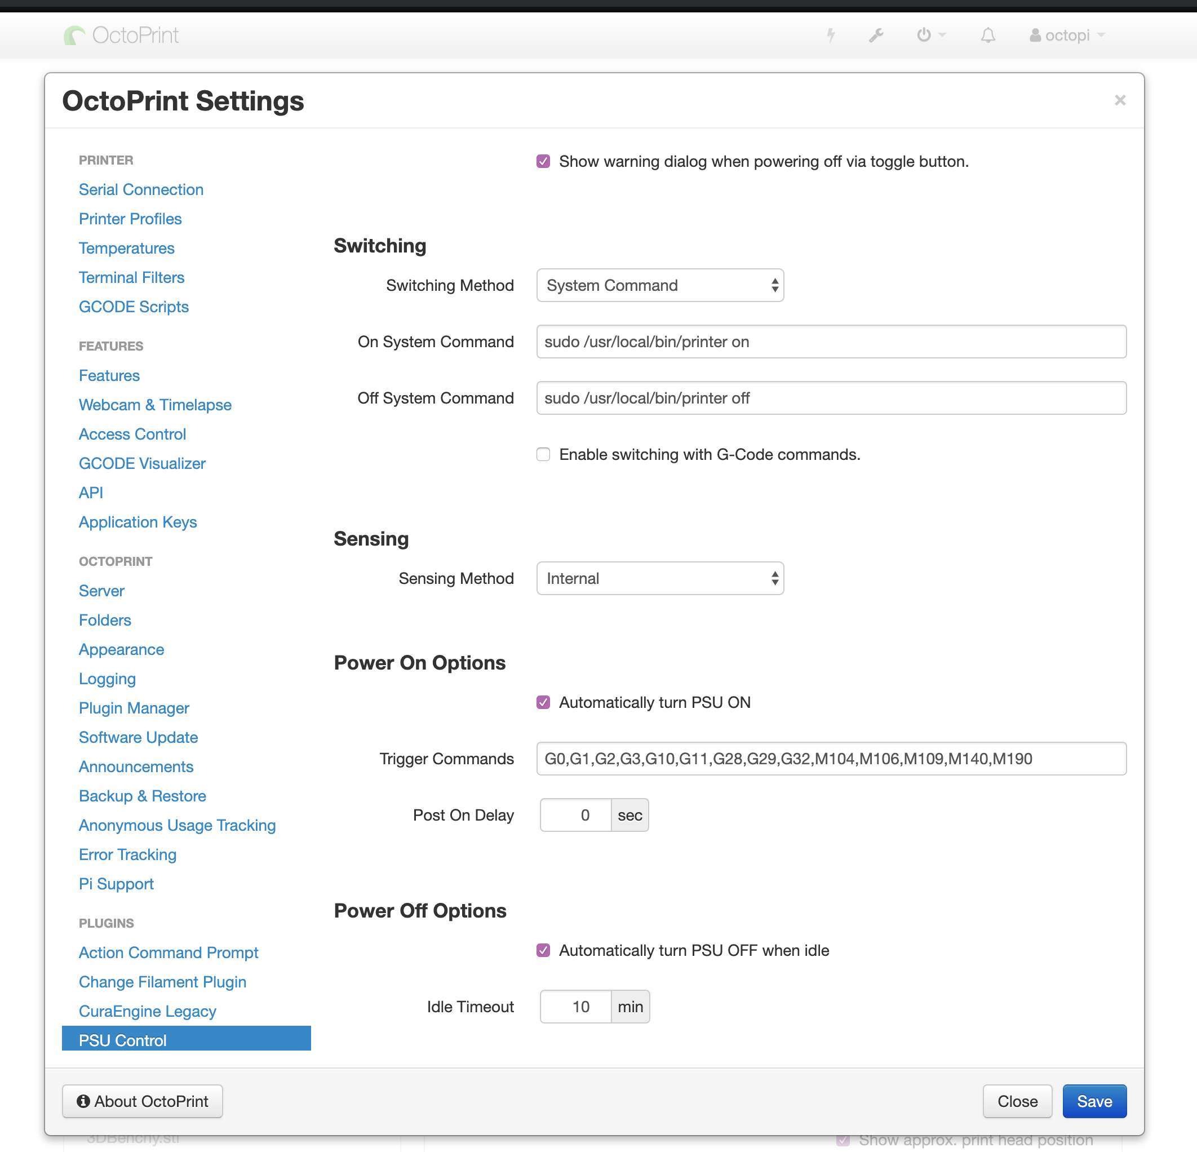The height and width of the screenshot is (1152, 1197).
Task: Select the PSU Control plugin entry
Action: (187, 1039)
